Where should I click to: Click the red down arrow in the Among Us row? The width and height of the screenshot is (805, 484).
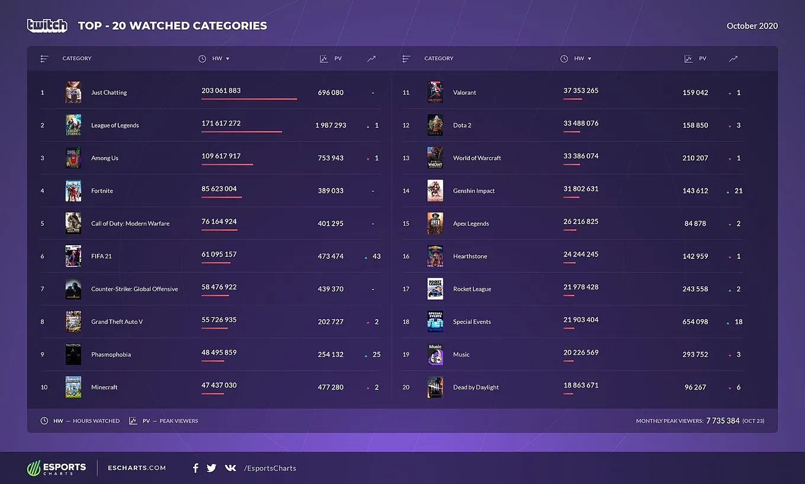point(368,159)
